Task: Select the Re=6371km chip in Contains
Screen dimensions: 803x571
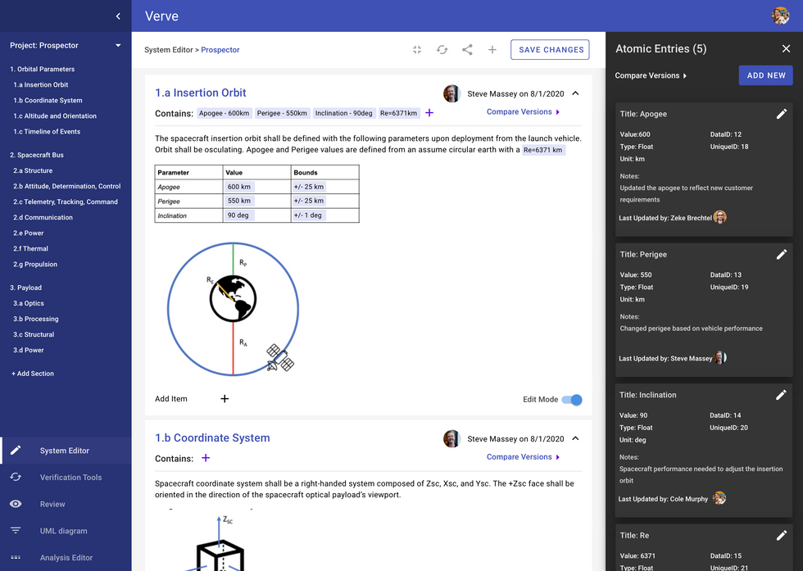Action: [x=398, y=113]
